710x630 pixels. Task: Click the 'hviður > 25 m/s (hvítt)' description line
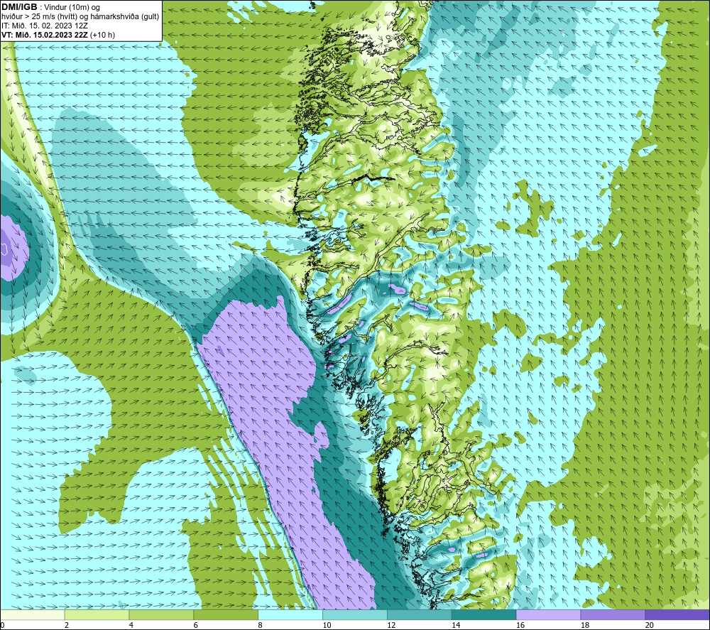(80, 17)
